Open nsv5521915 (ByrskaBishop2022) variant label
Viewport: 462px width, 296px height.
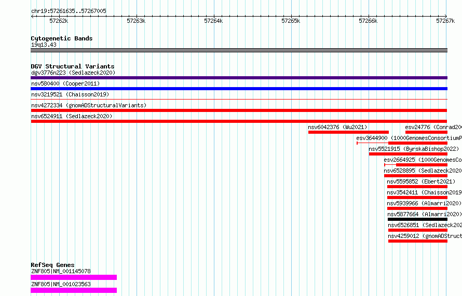(414, 149)
